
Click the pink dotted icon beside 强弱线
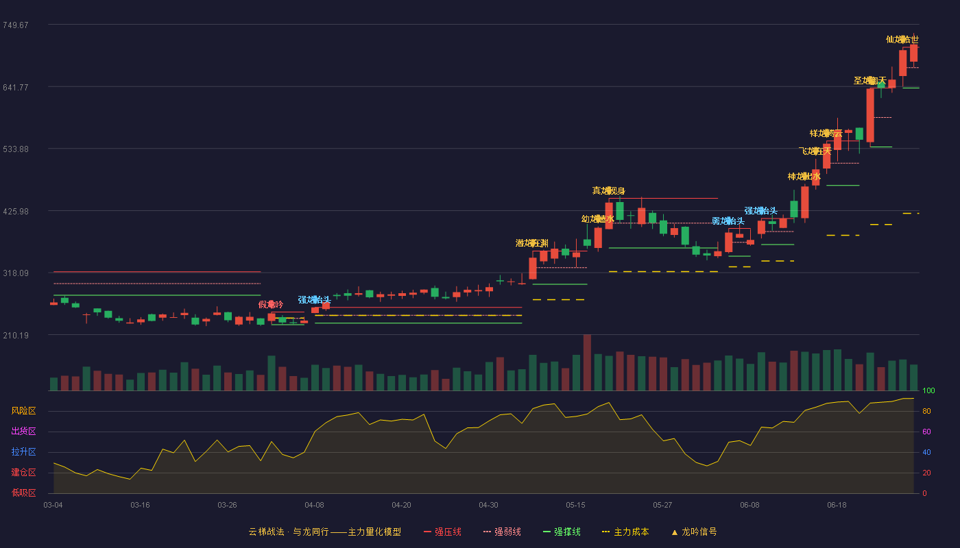click(487, 532)
